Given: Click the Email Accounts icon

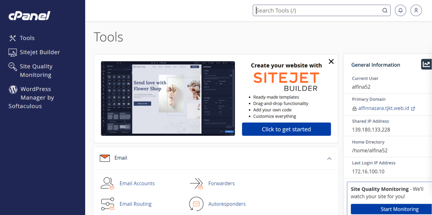Looking at the screenshot, I should [x=108, y=183].
